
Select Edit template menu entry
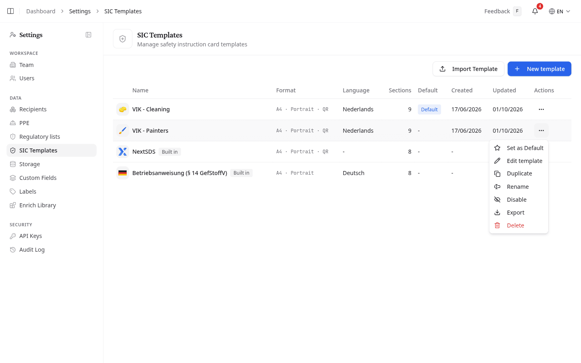(519, 161)
